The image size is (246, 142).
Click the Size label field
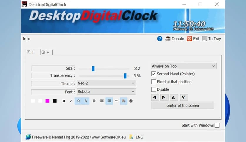pyautogui.click(x=53, y=68)
